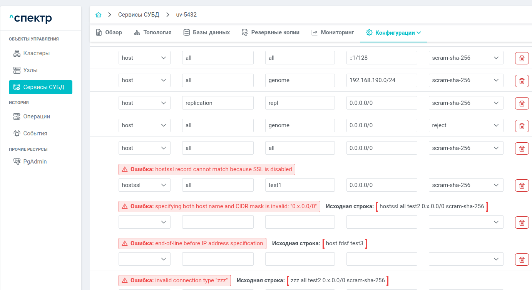Open the hostssl connection type dropdown
532x290 pixels.
(144, 185)
